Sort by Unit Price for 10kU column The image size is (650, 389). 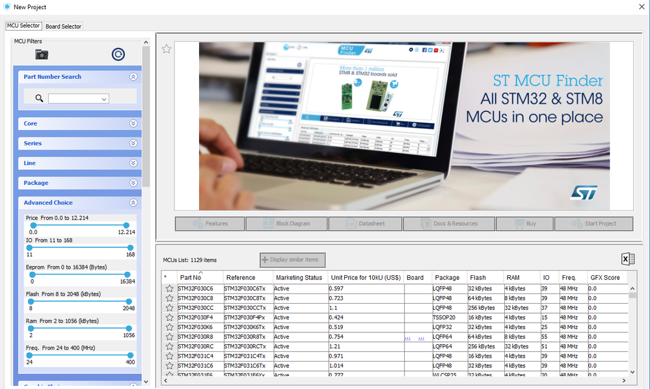tap(366, 277)
